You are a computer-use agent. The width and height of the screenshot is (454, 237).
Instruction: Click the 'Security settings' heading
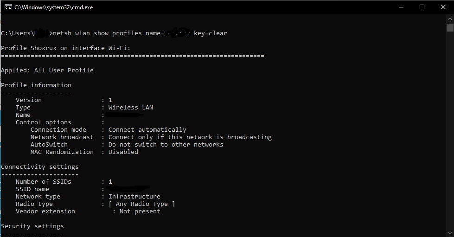pos(32,226)
